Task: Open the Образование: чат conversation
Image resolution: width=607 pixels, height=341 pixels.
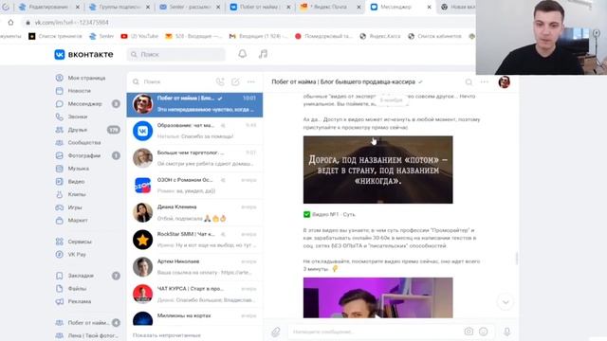Action: [194, 131]
